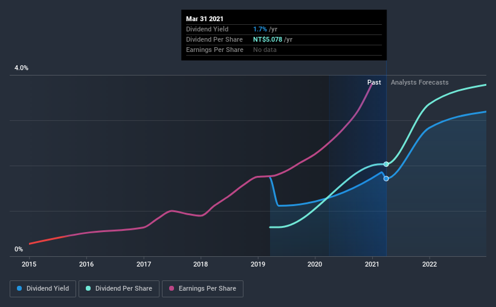This screenshot has height=307, width=496.
Task: Toggle the Dividend Yield legend button
Action: point(43,289)
